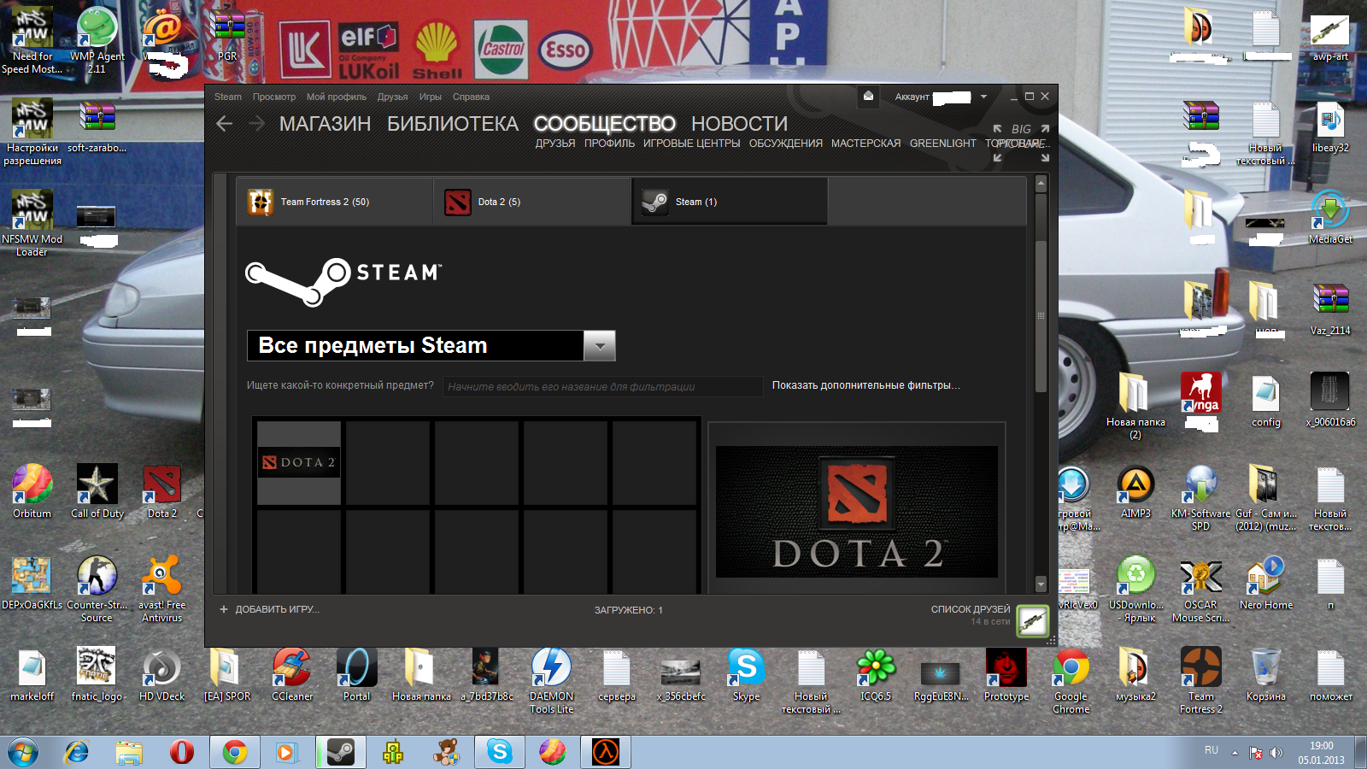1367x769 pixels.
Task: Open Google Chrome from the taskbar
Action: pos(234,752)
